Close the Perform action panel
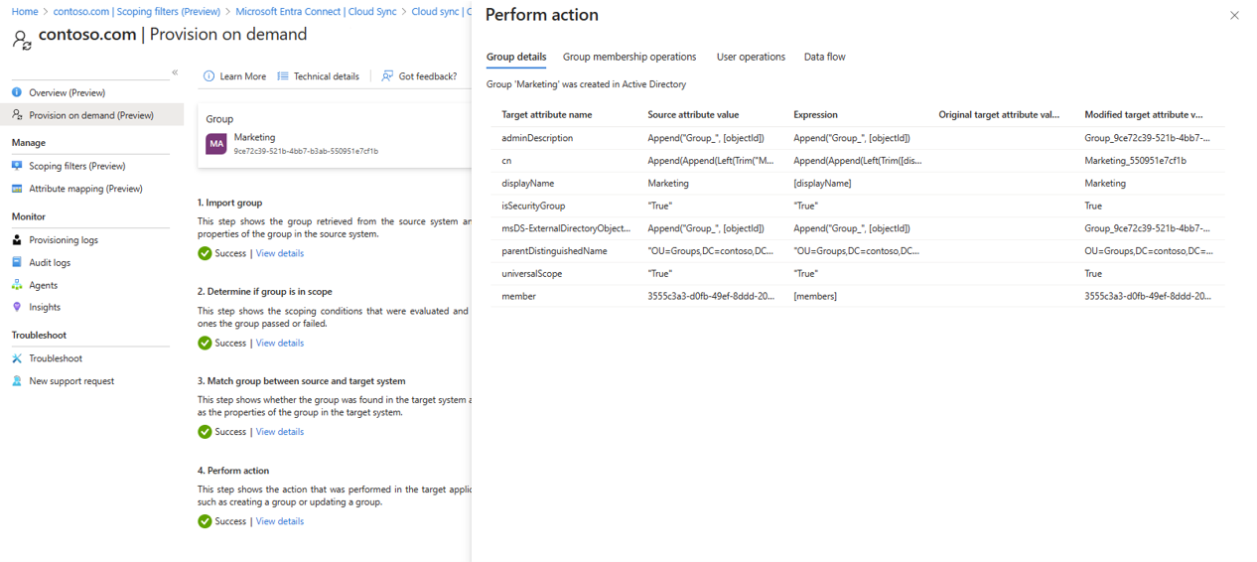 coord(1234,16)
